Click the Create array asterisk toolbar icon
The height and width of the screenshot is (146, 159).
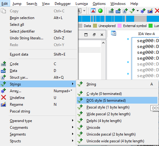click(143, 11)
